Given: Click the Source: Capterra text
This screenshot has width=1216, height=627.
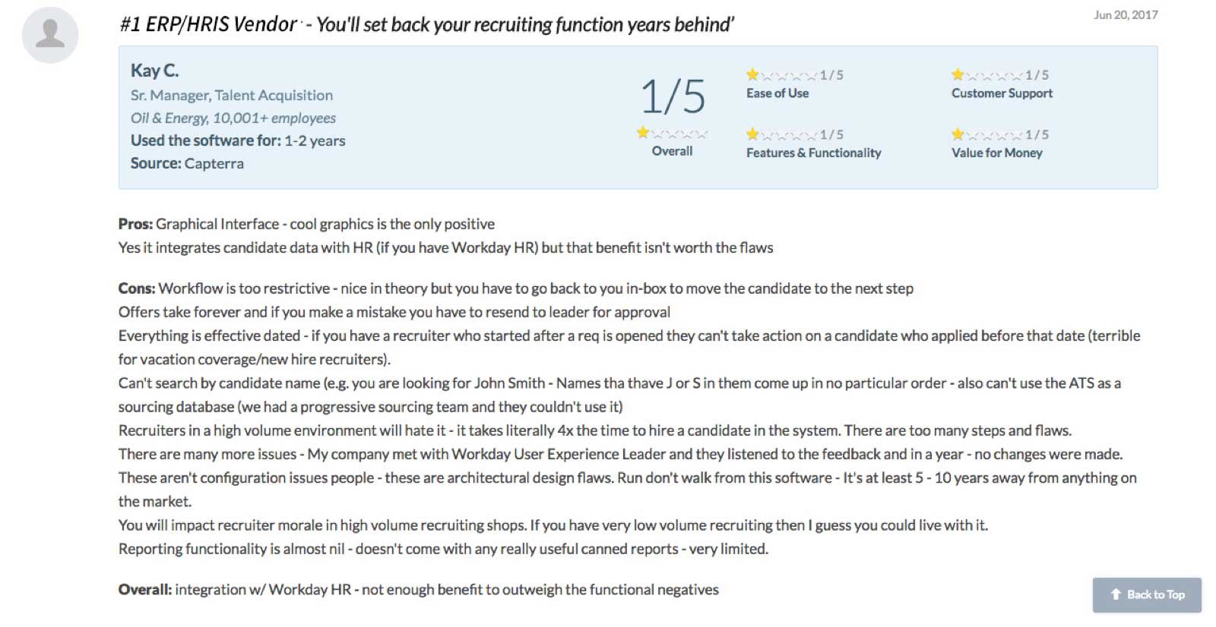Looking at the screenshot, I should click(187, 163).
